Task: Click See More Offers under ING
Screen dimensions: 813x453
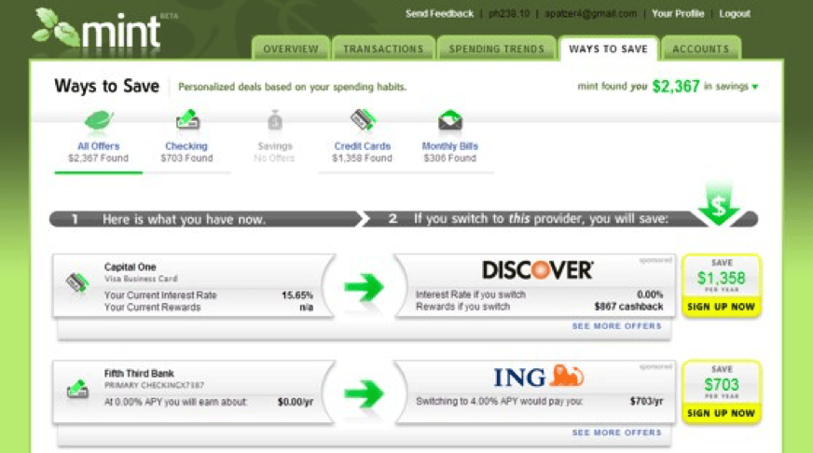Action: click(617, 432)
